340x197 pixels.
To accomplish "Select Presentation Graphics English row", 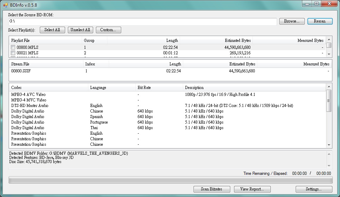I will [x=167, y=133].
